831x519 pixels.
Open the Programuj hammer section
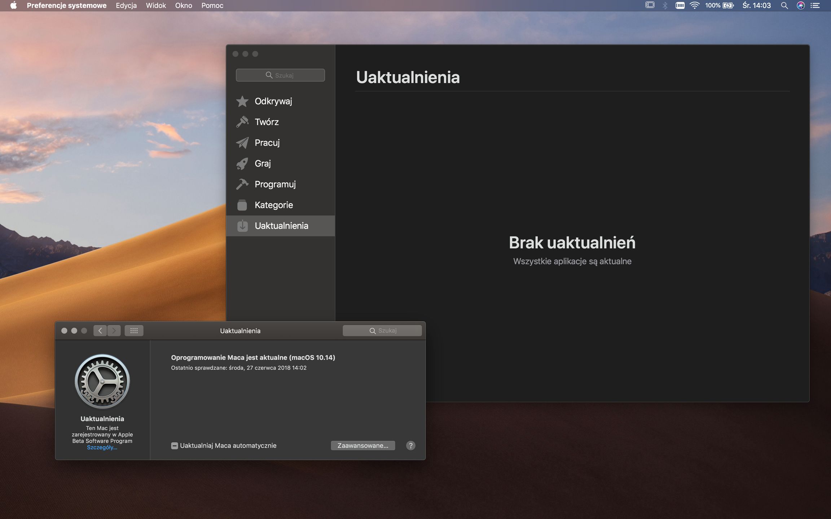pyautogui.click(x=275, y=184)
